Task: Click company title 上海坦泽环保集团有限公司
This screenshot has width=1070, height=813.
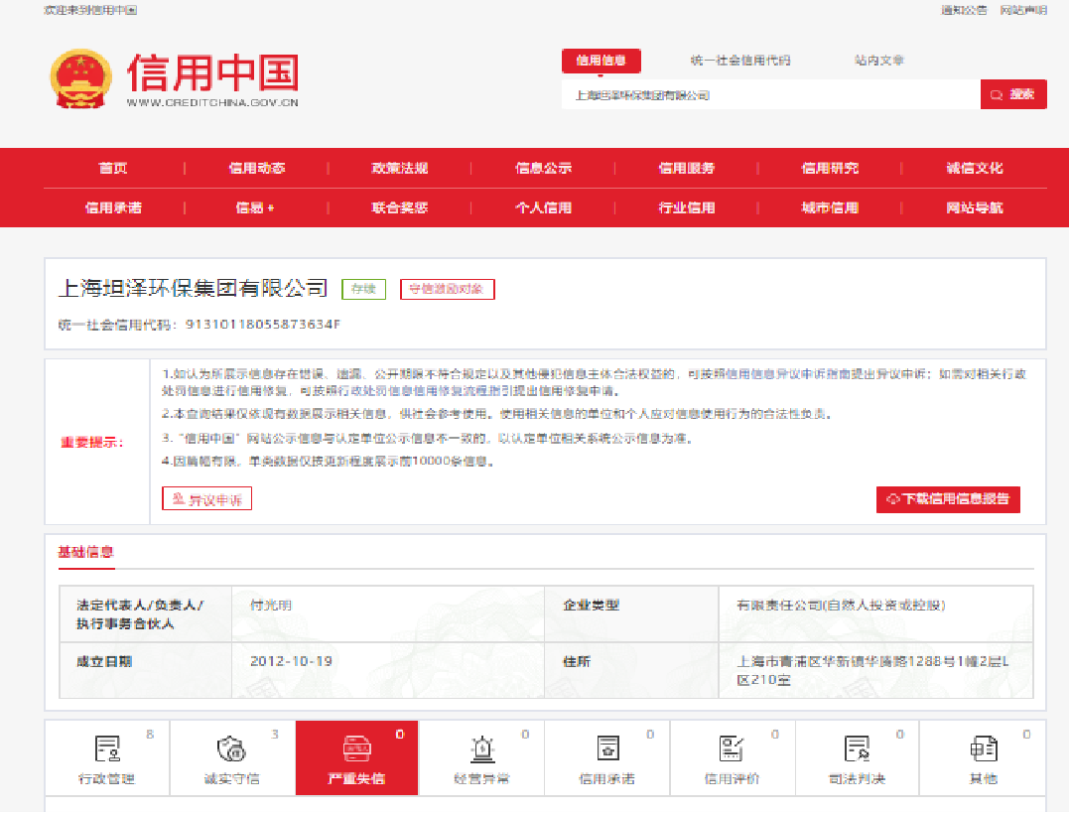Action: (194, 288)
